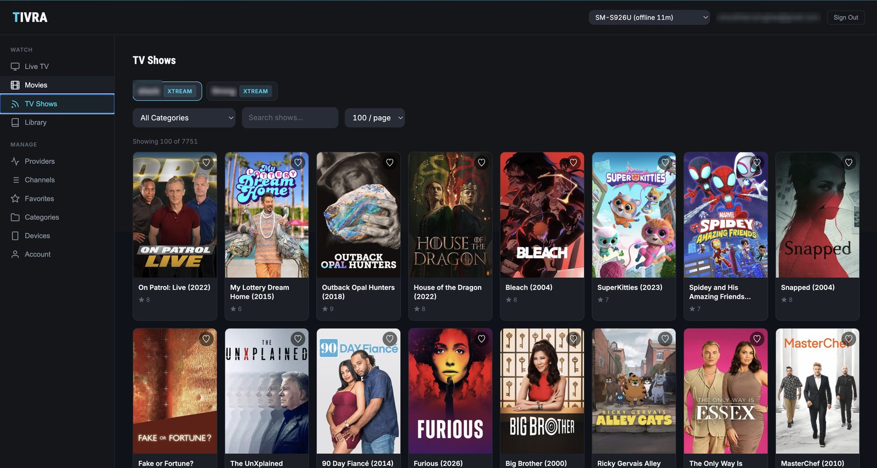This screenshot has width=877, height=468.
Task: Click the TIVRA logo
Action: 30,18
